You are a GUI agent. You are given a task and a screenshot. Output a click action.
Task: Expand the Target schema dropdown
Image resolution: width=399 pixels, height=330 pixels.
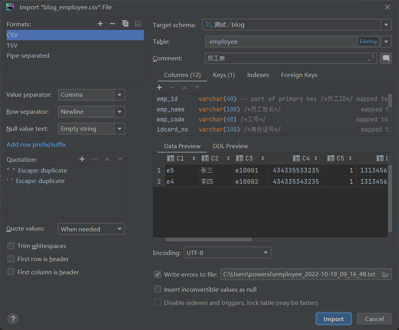[x=386, y=25]
